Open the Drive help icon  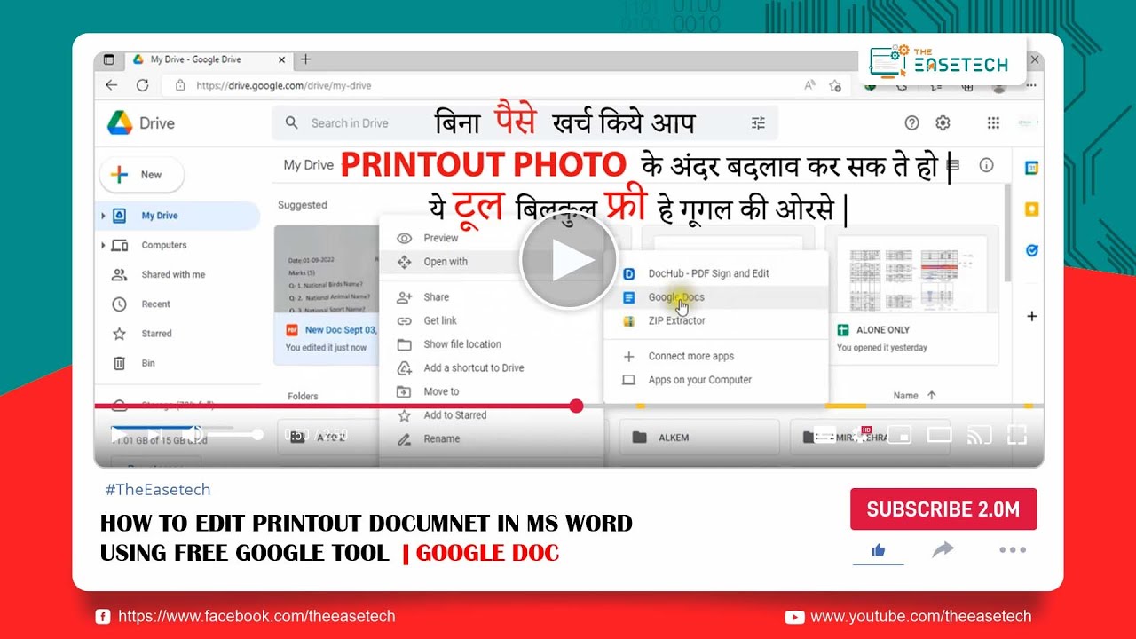click(911, 123)
